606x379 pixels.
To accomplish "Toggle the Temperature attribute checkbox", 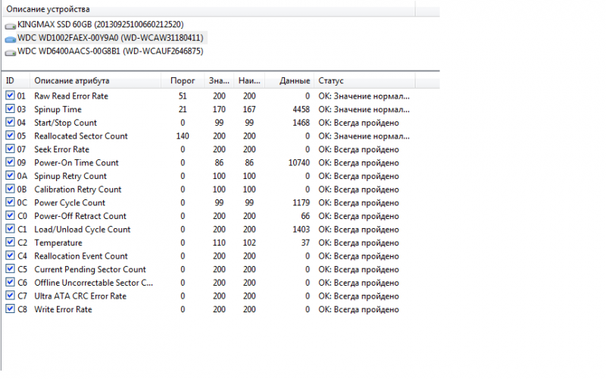I will coord(10,243).
